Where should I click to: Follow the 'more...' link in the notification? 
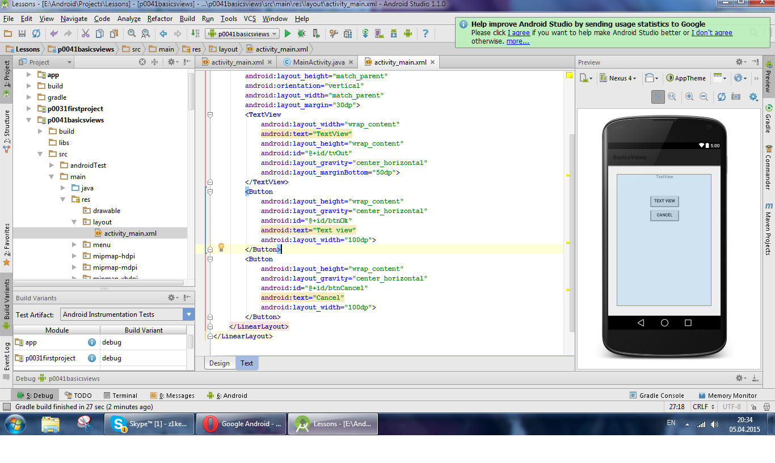click(x=518, y=41)
